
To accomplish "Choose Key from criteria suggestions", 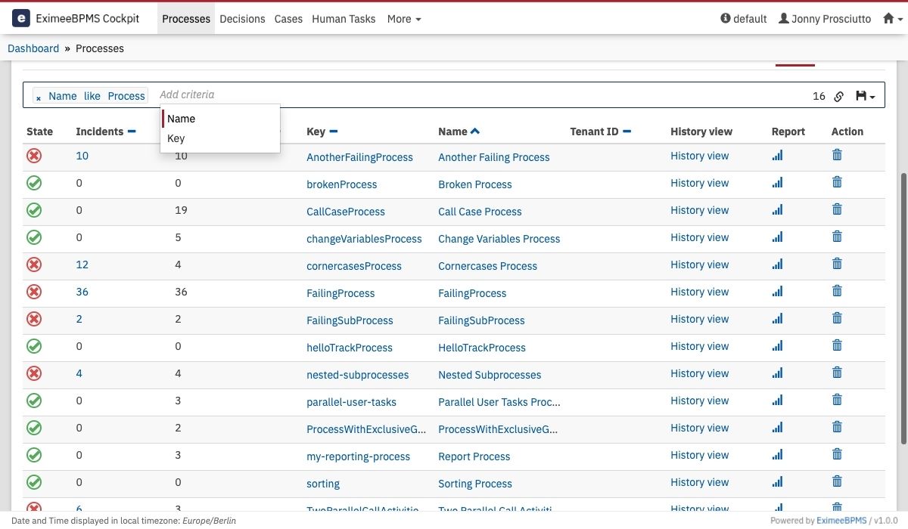I will pos(220,138).
